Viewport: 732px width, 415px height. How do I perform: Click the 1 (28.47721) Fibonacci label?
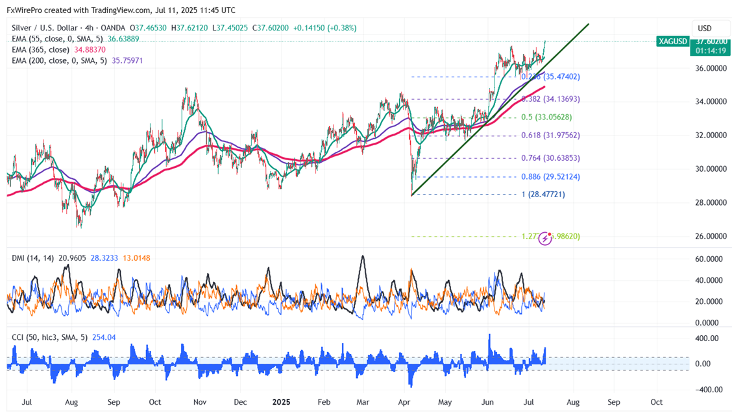point(543,195)
